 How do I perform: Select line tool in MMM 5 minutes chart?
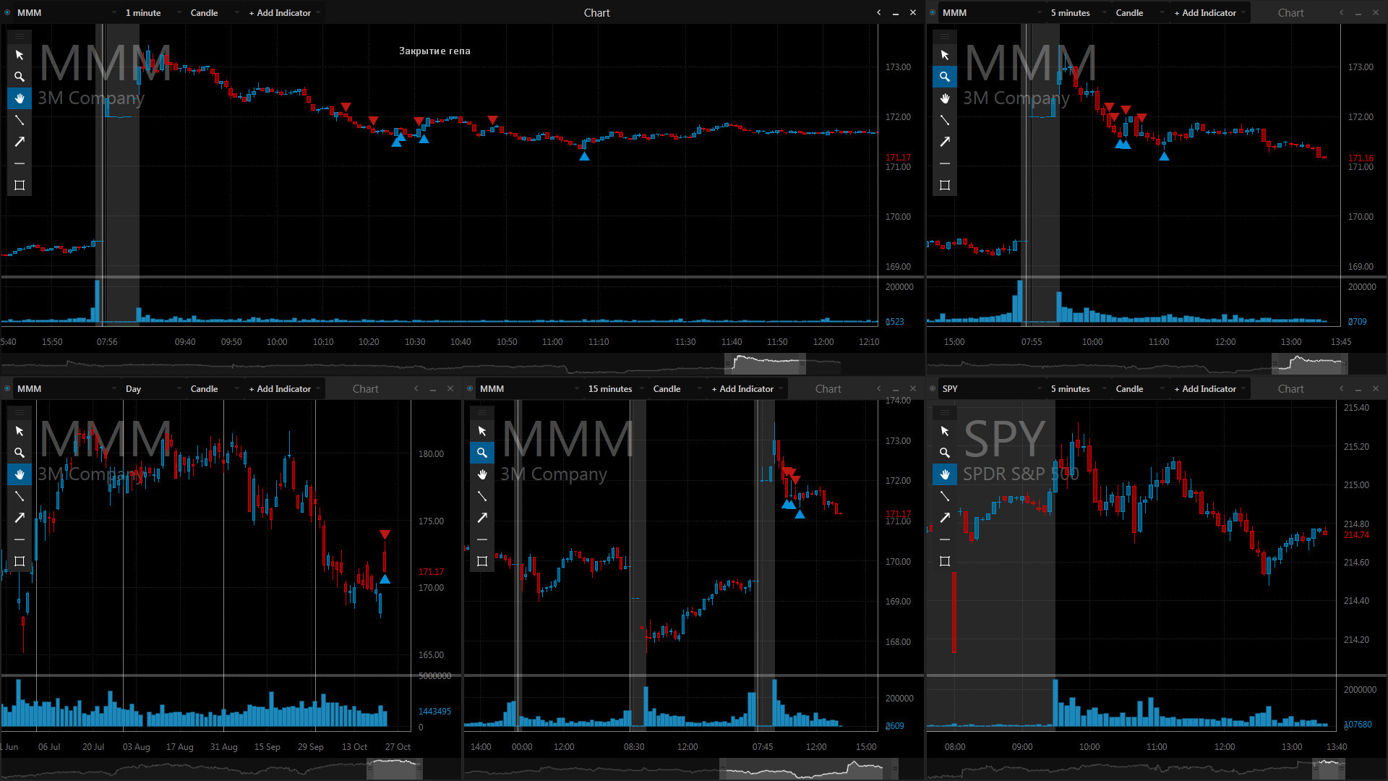click(x=945, y=120)
